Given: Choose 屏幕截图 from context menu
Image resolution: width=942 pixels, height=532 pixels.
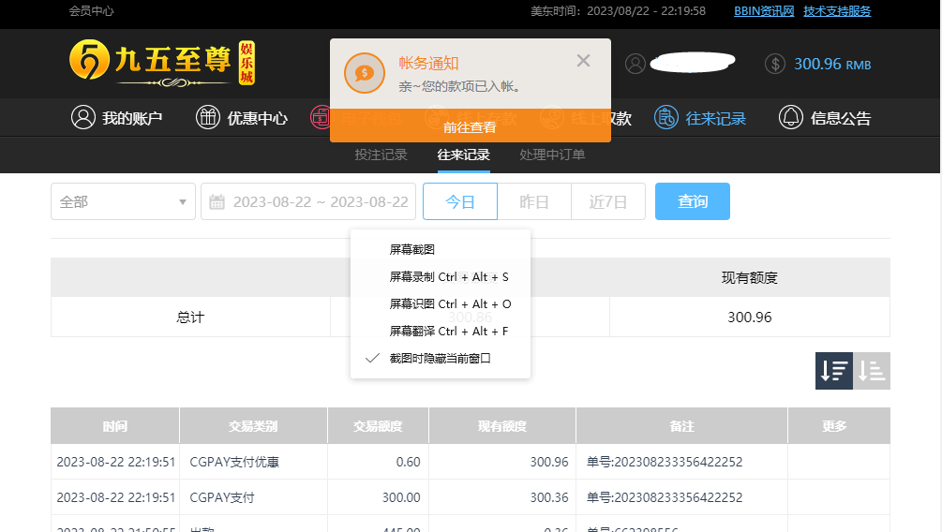Looking at the screenshot, I should (x=441, y=249).
